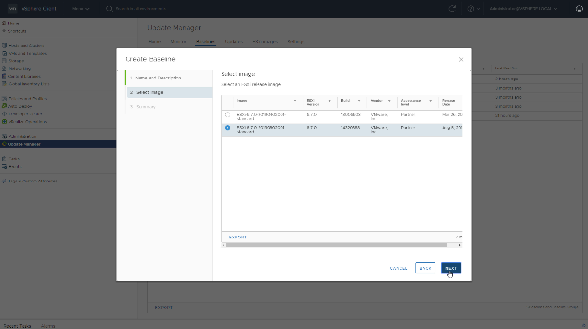The width and height of the screenshot is (588, 329).
Task: Open Global Inventory Lists icon
Action: click(4, 84)
